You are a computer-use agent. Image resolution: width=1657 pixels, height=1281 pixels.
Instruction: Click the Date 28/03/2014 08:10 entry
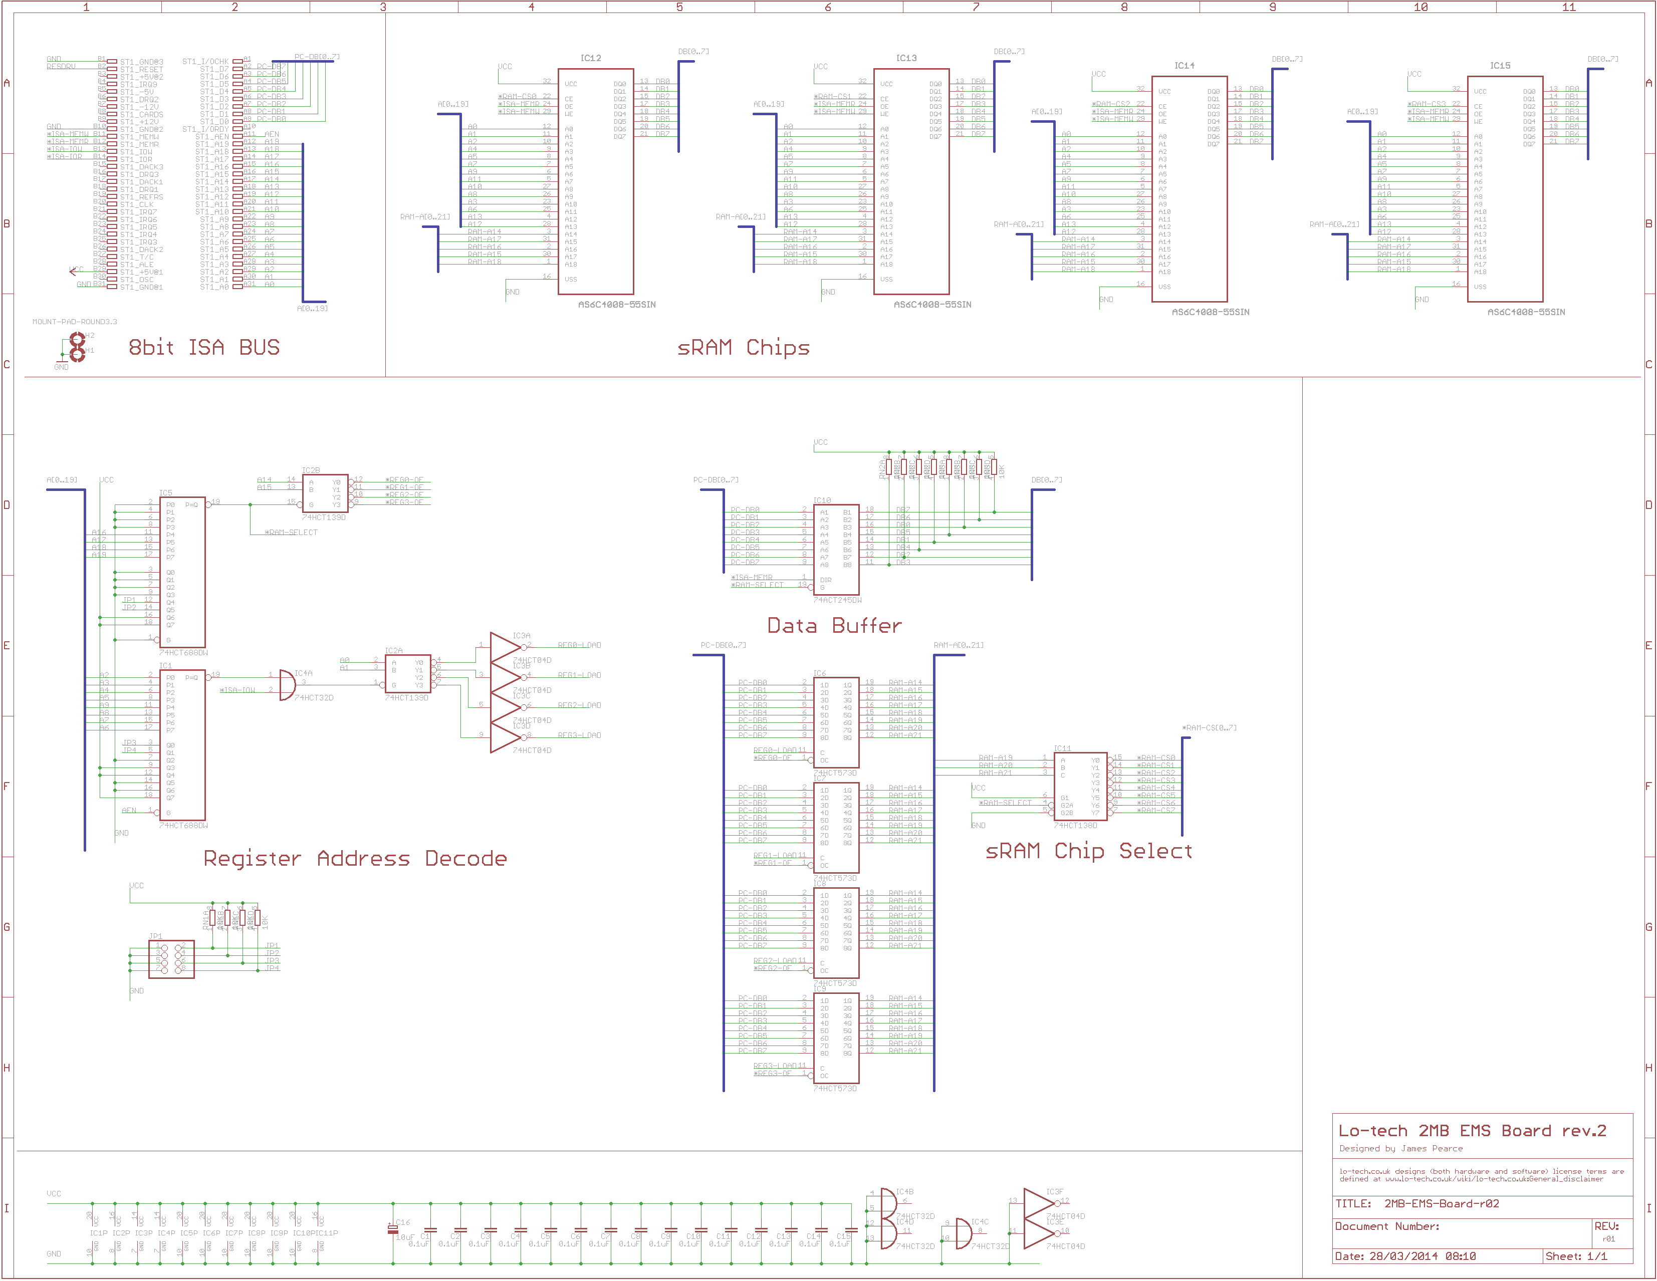point(1405,1257)
